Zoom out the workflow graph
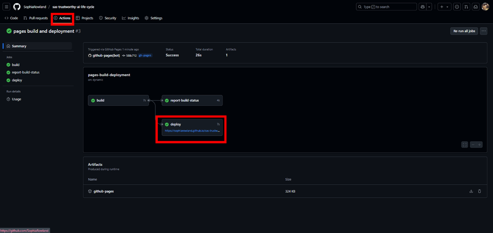This screenshot has height=233, width=493. (473, 145)
